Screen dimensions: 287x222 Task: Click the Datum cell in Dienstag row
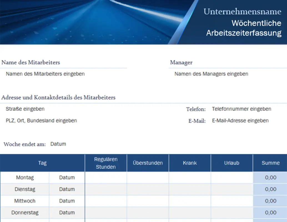tap(67, 189)
